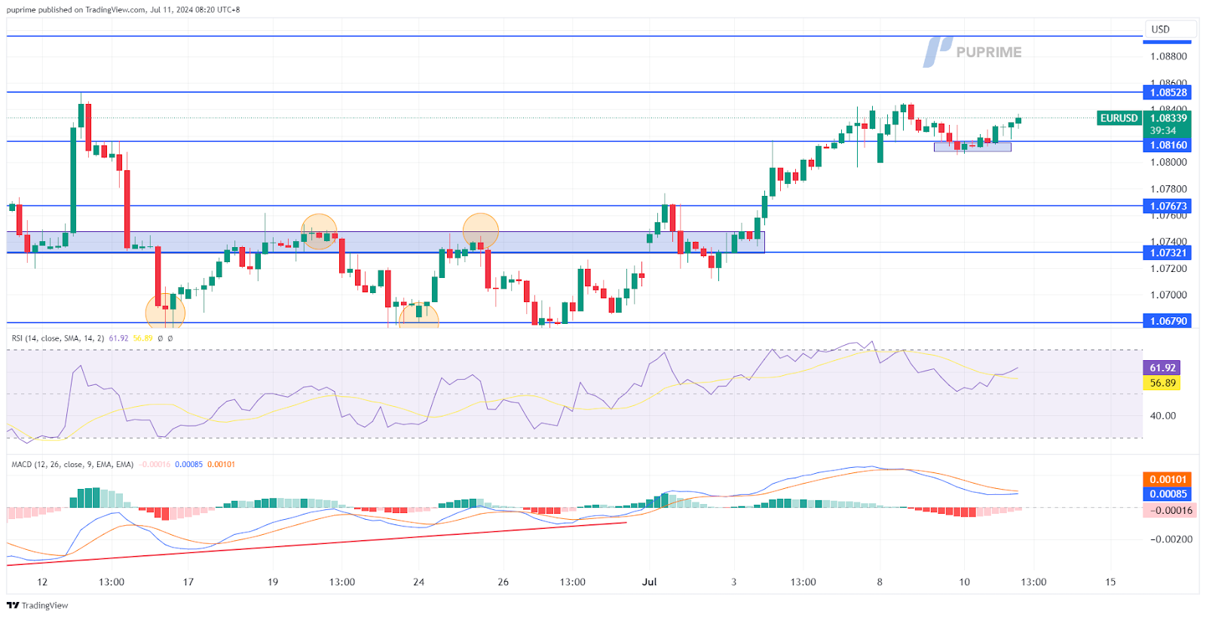Select the 1.08160 price level label
1206x617 pixels.
click(x=1168, y=145)
